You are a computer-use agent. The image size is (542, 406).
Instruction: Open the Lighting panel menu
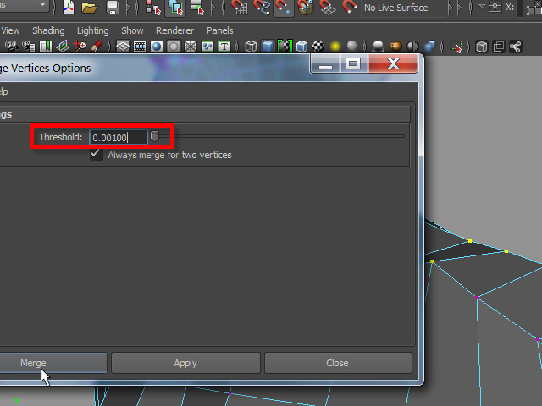coord(92,30)
